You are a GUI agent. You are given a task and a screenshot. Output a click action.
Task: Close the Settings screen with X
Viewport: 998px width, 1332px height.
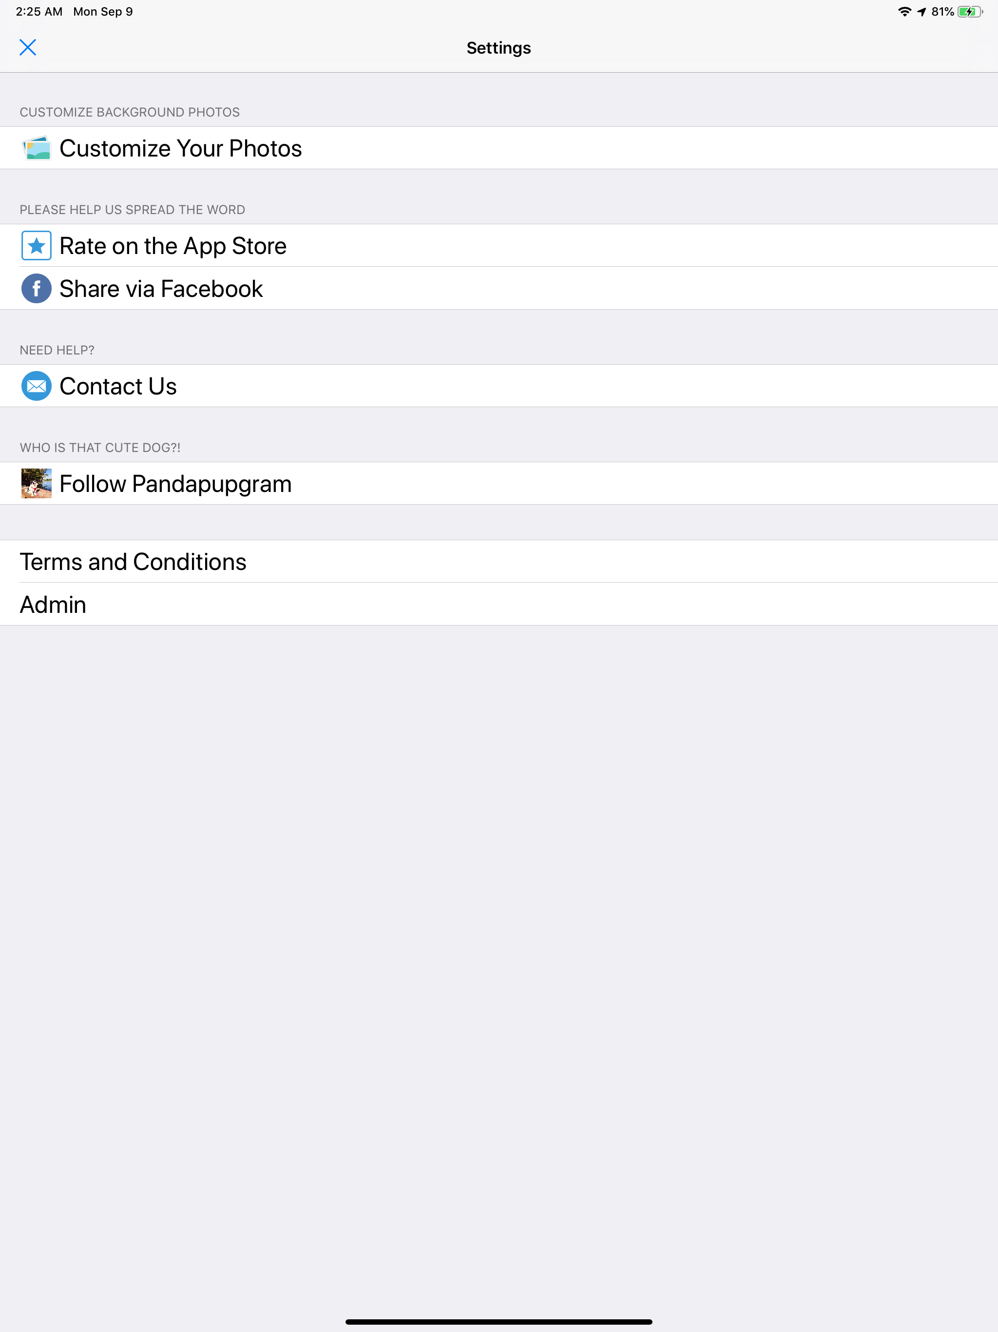(x=28, y=48)
